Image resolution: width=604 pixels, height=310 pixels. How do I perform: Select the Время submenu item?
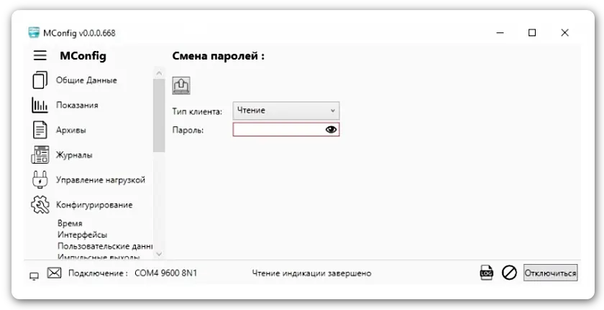coord(70,223)
